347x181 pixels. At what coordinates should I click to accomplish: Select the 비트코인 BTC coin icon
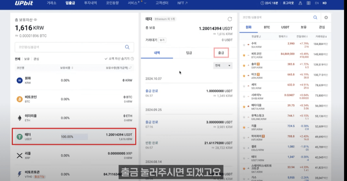tap(20, 99)
